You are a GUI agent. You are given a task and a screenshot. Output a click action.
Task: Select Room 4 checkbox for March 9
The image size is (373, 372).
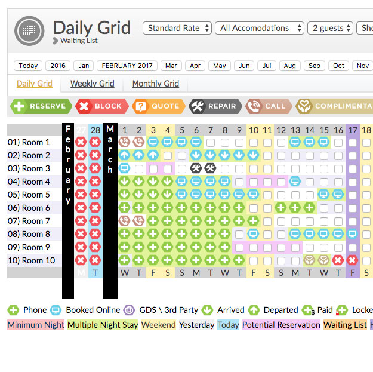239,182
